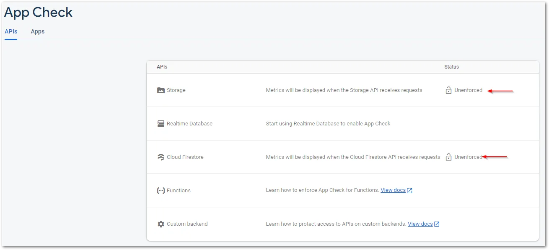Click the Custom backend gear icon

tap(161, 224)
